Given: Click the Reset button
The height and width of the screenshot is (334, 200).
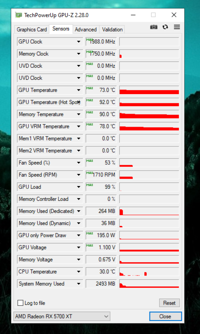Looking at the screenshot, I should pos(169,302).
